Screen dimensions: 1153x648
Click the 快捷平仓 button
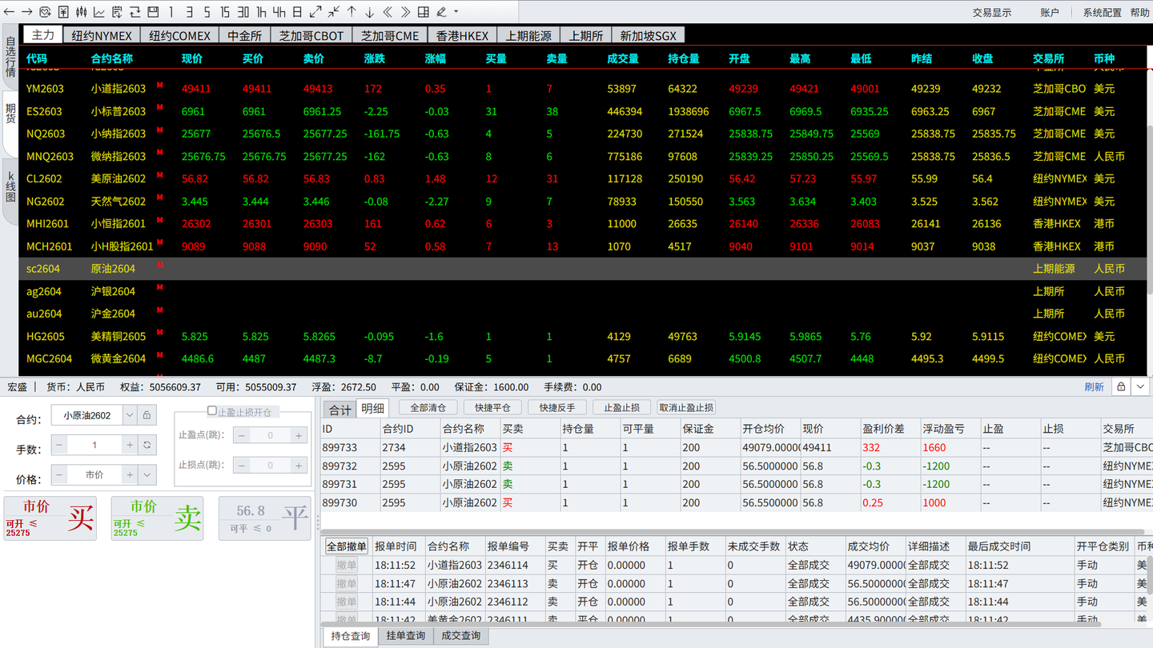click(492, 408)
